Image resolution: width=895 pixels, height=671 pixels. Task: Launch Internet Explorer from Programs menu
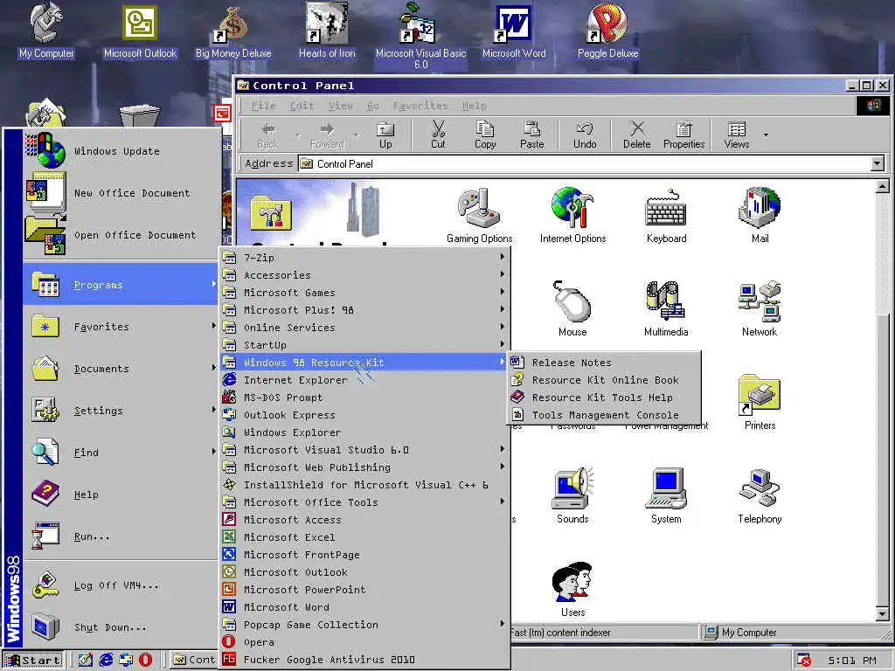[x=364, y=380]
